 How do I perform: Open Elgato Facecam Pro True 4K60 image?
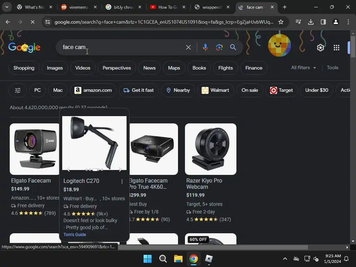tap(154, 149)
